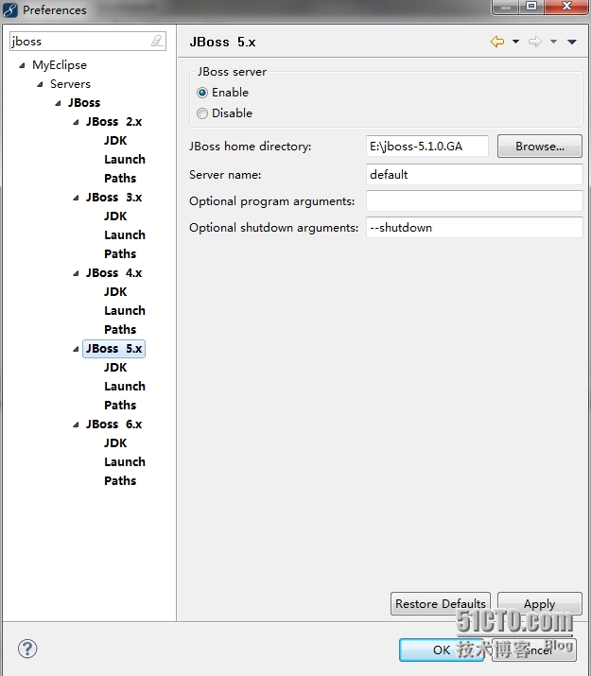Image resolution: width=591 pixels, height=676 pixels.
Task: Click the MyEclipse app icon in title bar
Action: [x=9, y=9]
